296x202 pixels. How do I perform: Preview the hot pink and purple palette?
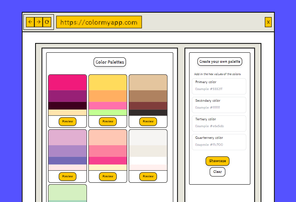pyautogui.click(x=67, y=122)
